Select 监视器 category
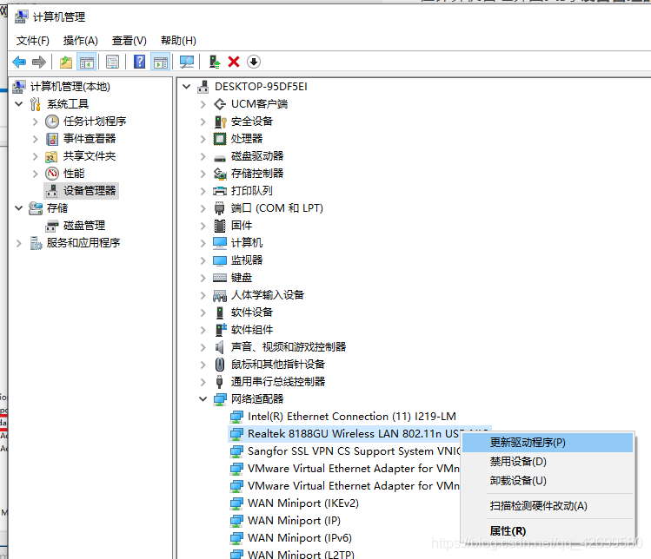The width and height of the screenshot is (651, 559). point(247,260)
